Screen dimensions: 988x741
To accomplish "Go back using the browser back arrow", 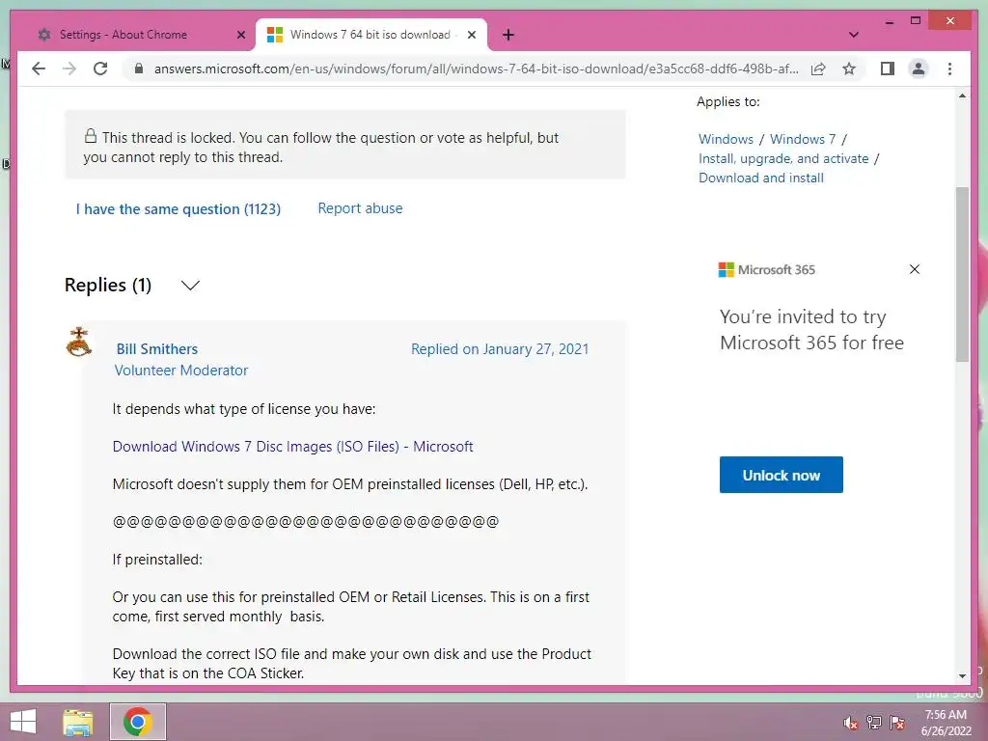I will (x=39, y=69).
